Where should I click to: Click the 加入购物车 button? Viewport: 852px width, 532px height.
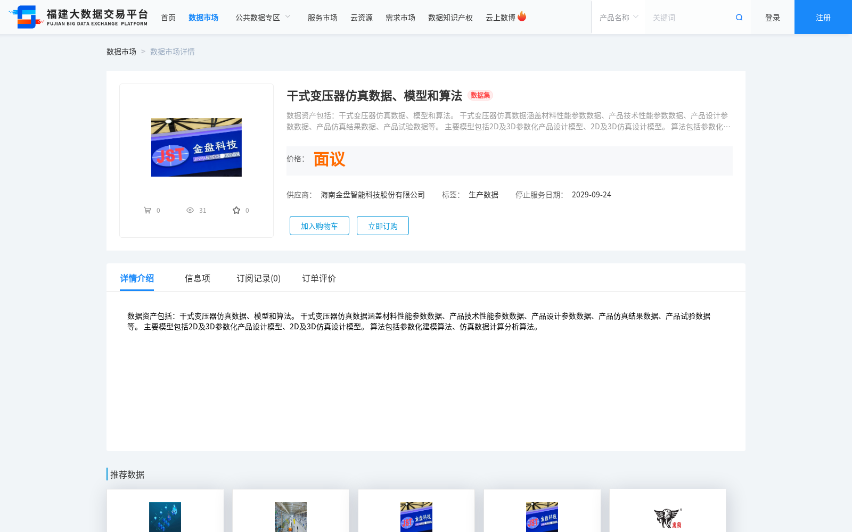click(x=319, y=226)
